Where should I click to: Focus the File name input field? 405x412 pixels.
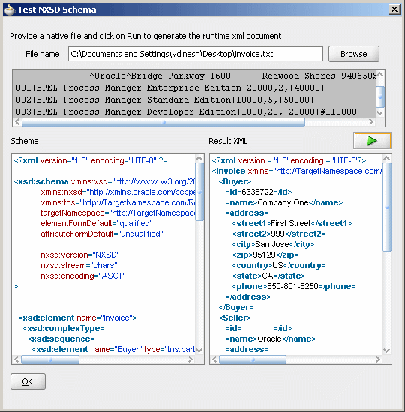click(196, 54)
